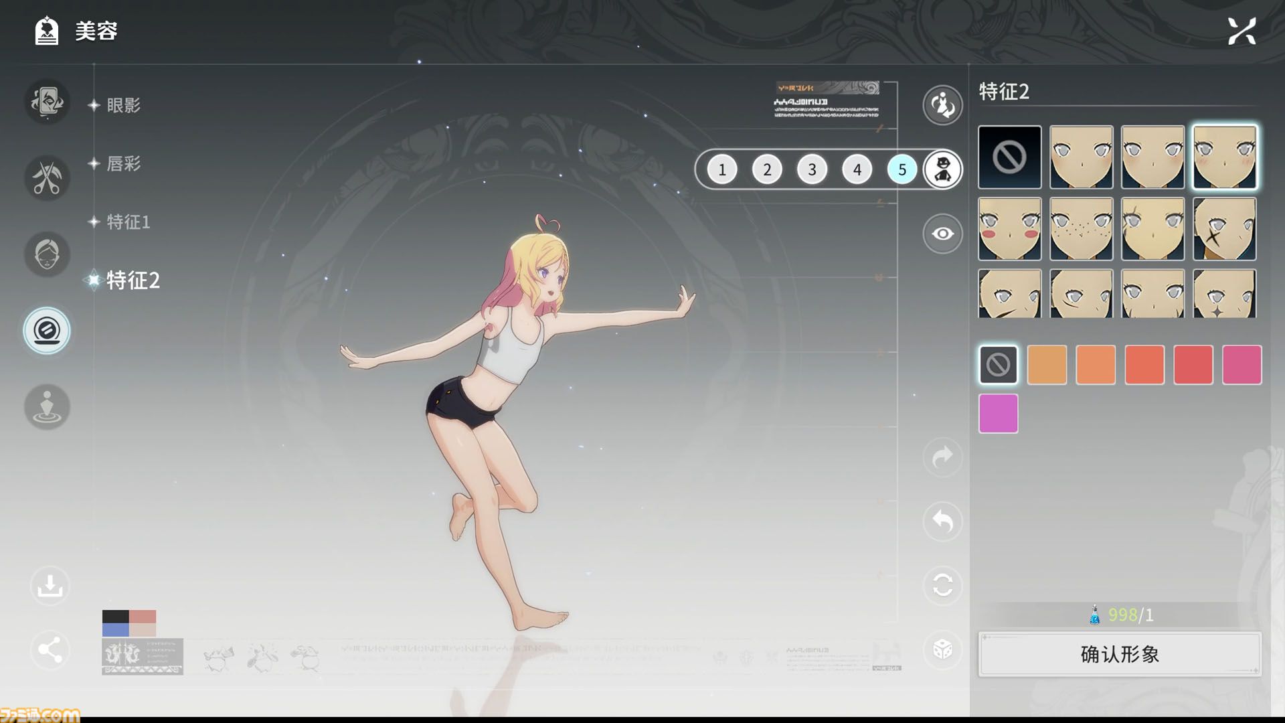Viewport: 1285px width, 723px height.
Task: Select the third-row second face thumbnail
Action: click(x=1082, y=293)
